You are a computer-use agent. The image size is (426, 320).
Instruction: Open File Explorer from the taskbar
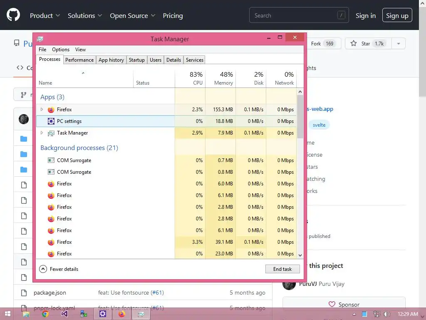[26, 314]
